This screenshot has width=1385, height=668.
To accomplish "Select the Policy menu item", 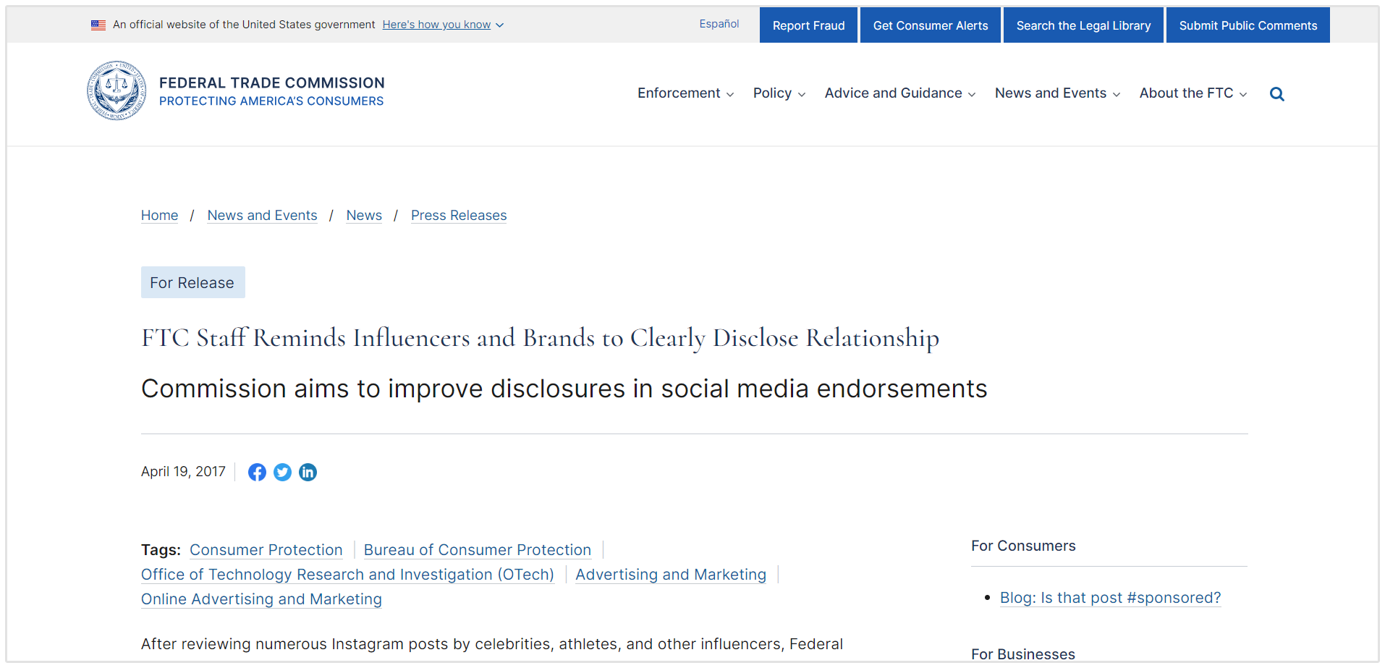I will [773, 93].
